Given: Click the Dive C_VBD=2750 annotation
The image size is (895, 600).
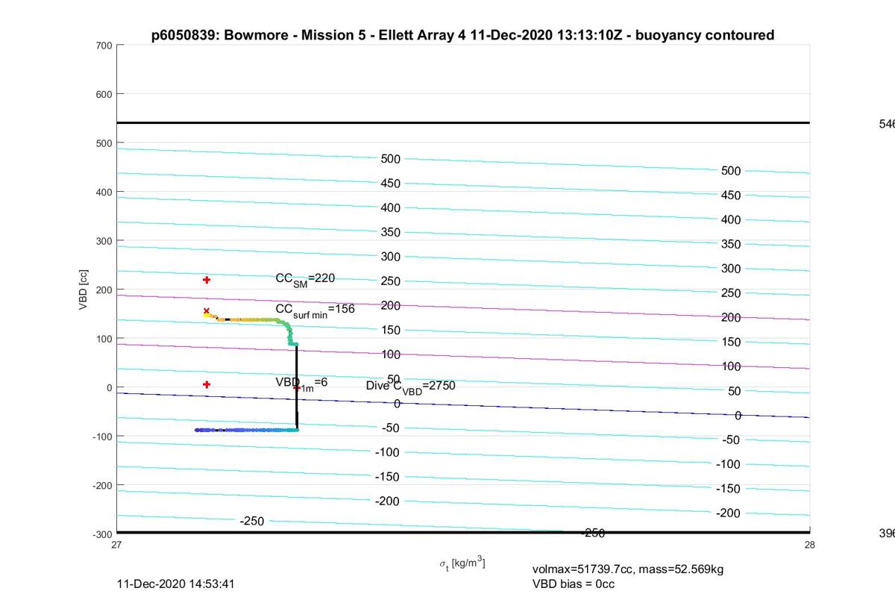Looking at the screenshot, I should click(410, 387).
